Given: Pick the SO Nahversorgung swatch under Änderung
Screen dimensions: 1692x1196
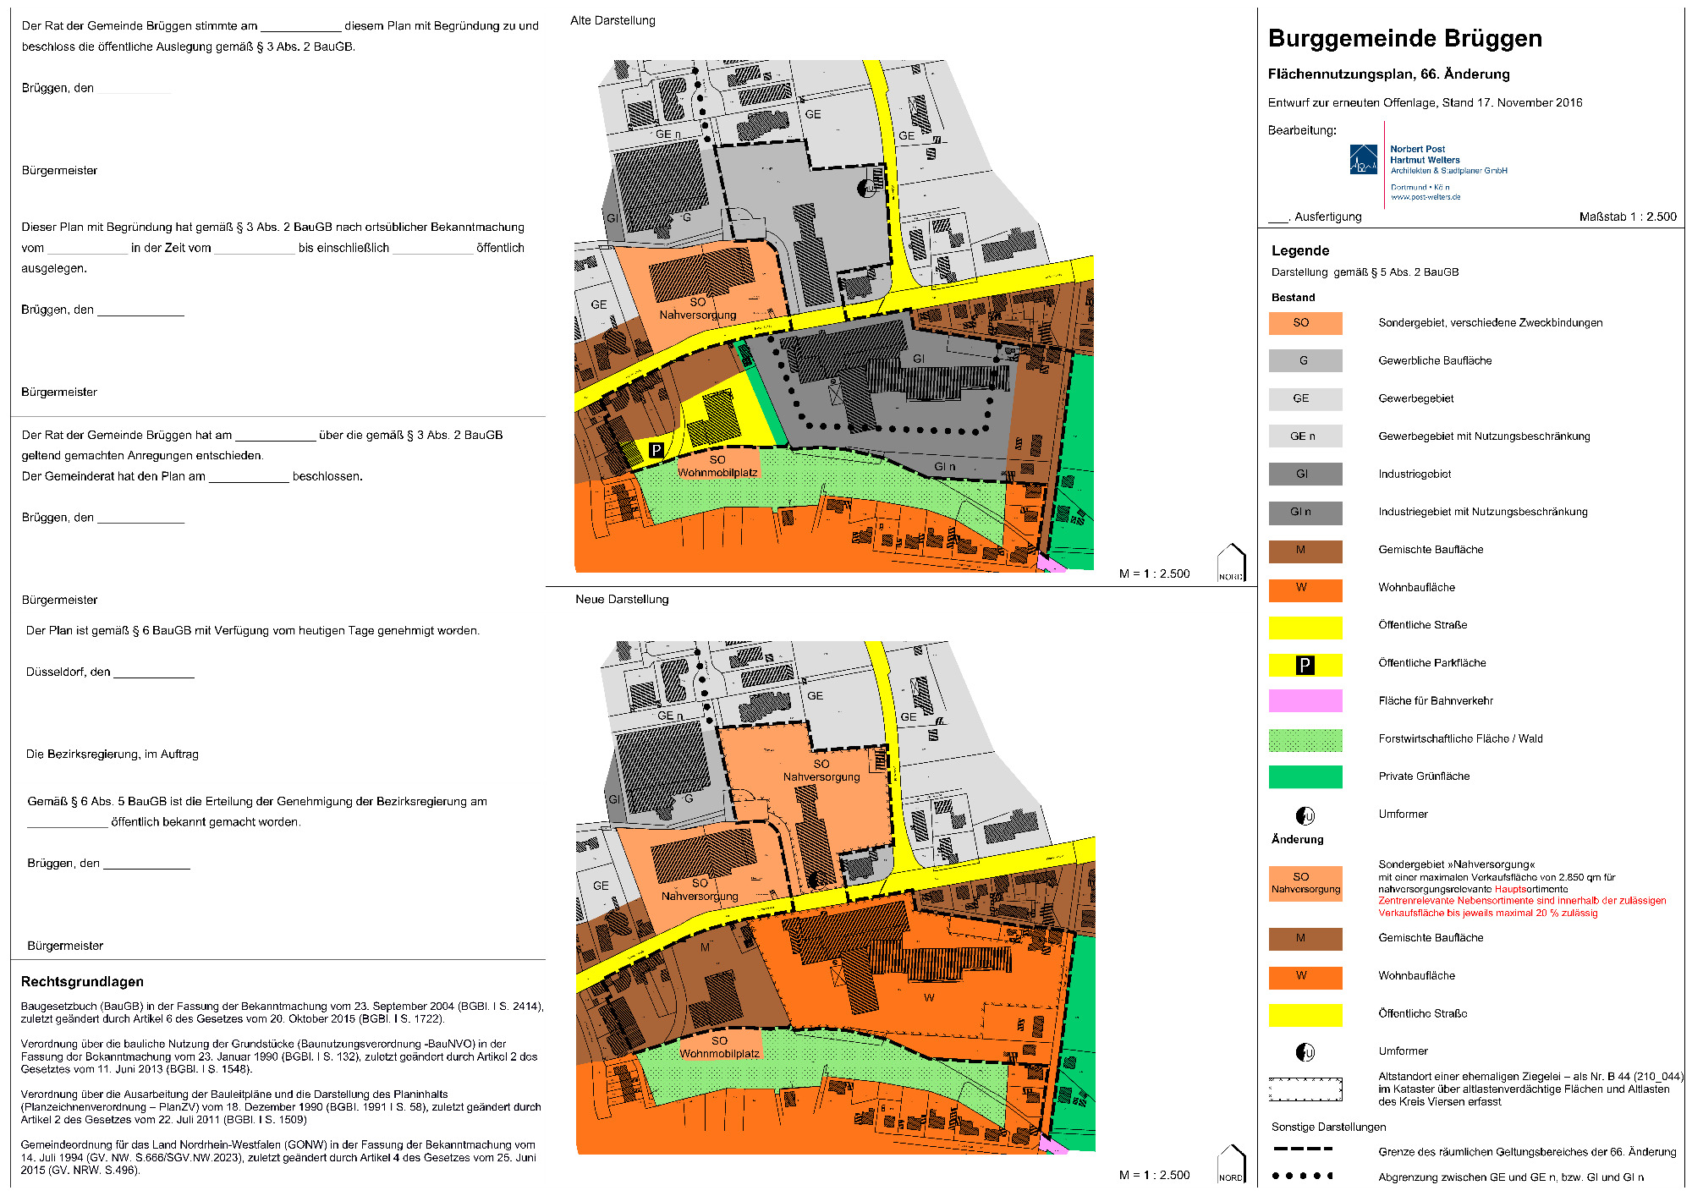Looking at the screenshot, I should [x=1305, y=883].
